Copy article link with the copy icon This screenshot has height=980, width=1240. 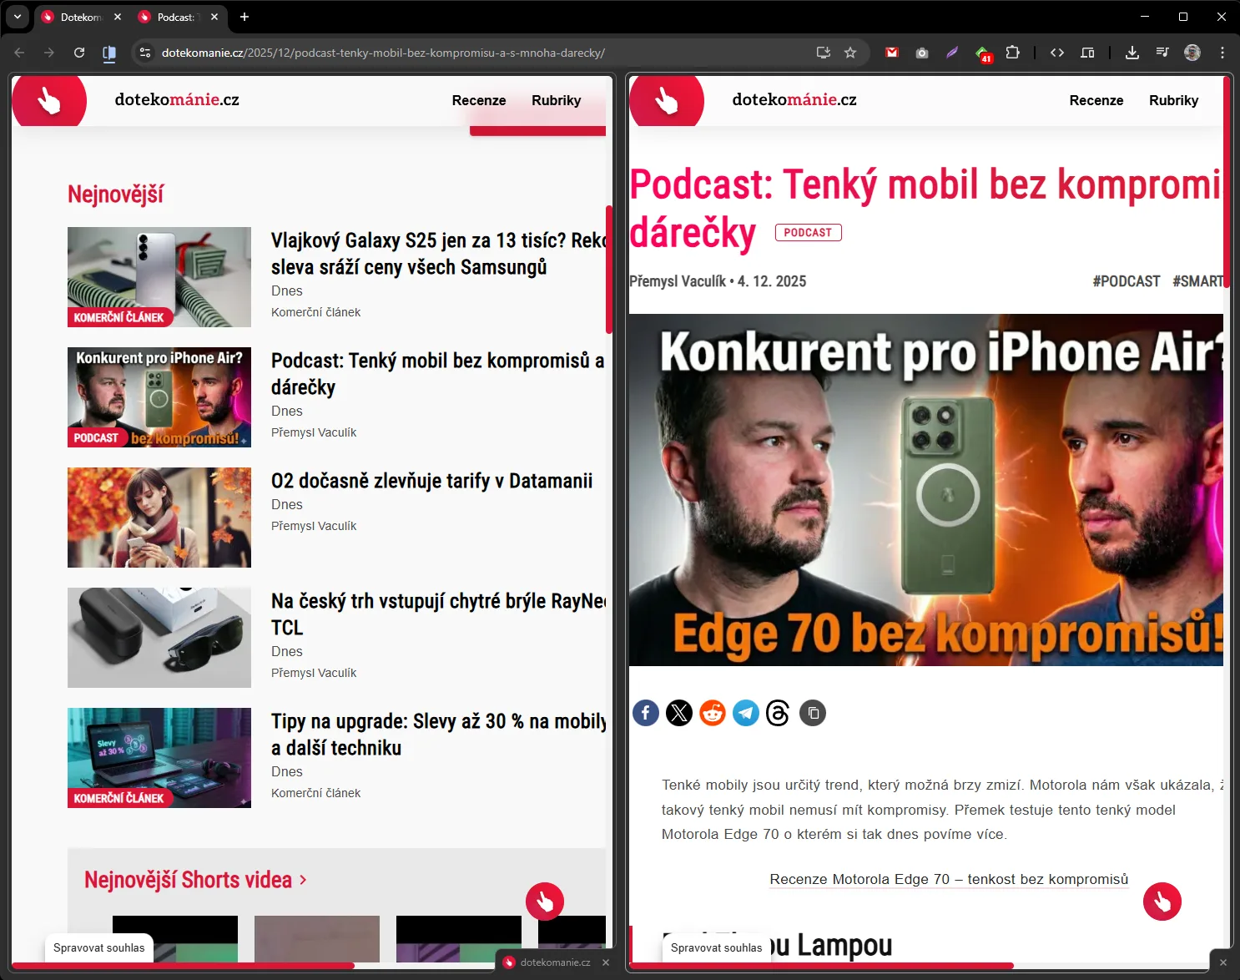click(813, 713)
